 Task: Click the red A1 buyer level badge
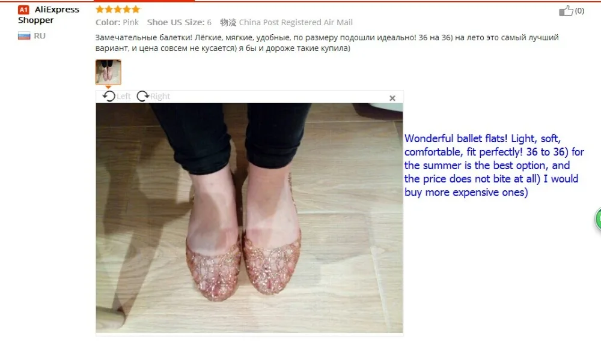23,10
